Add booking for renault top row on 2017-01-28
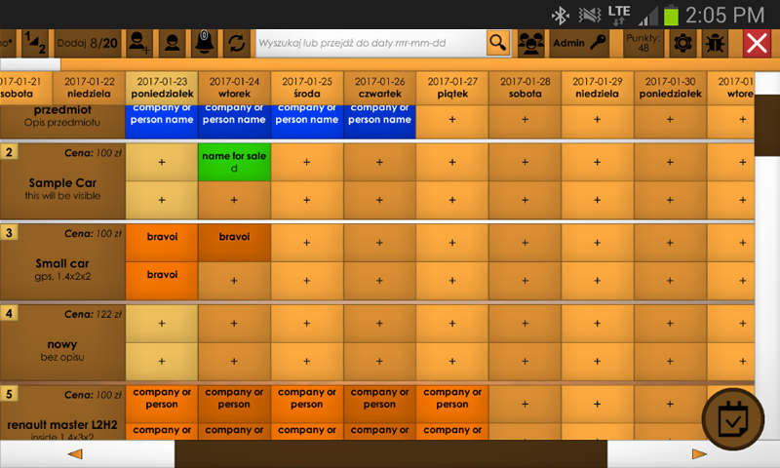The height and width of the screenshot is (468, 780). click(525, 404)
